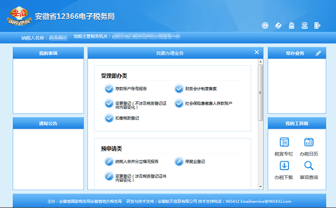
Task: Click the telephone icon in header
Action: pyautogui.click(x=304, y=25)
